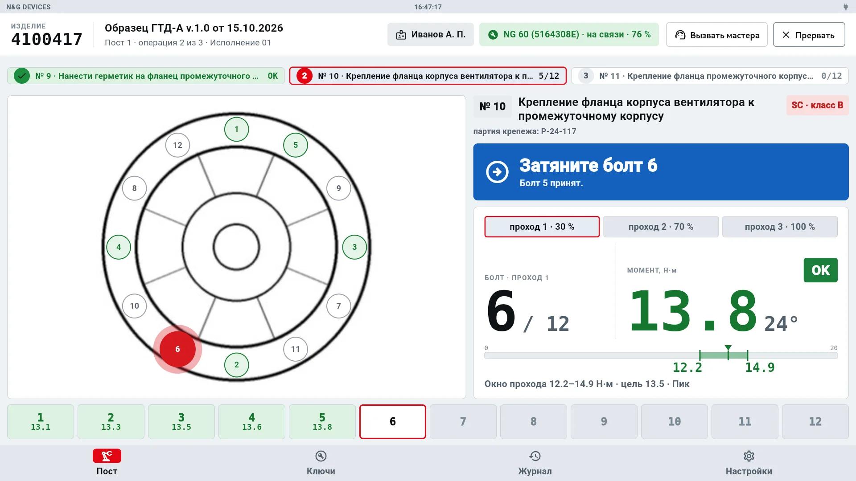The width and height of the screenshot is (856, 481).
Task: Click torque gauge marker on the scale
Action: tap(728, 352)
